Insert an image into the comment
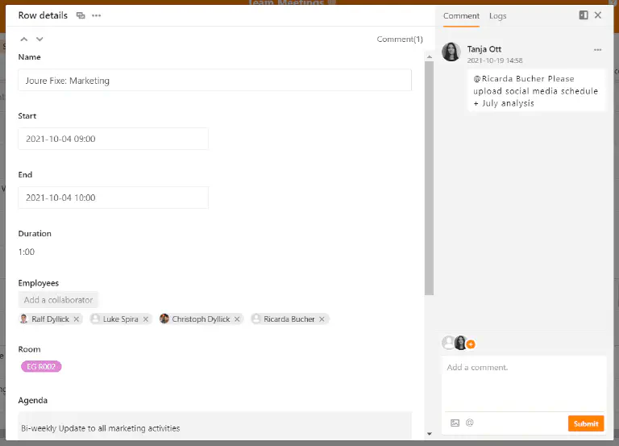 455,423
